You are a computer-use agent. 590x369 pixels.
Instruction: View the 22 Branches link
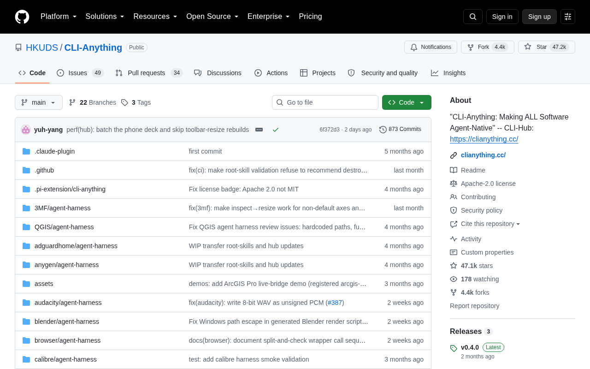pos(93,102)
